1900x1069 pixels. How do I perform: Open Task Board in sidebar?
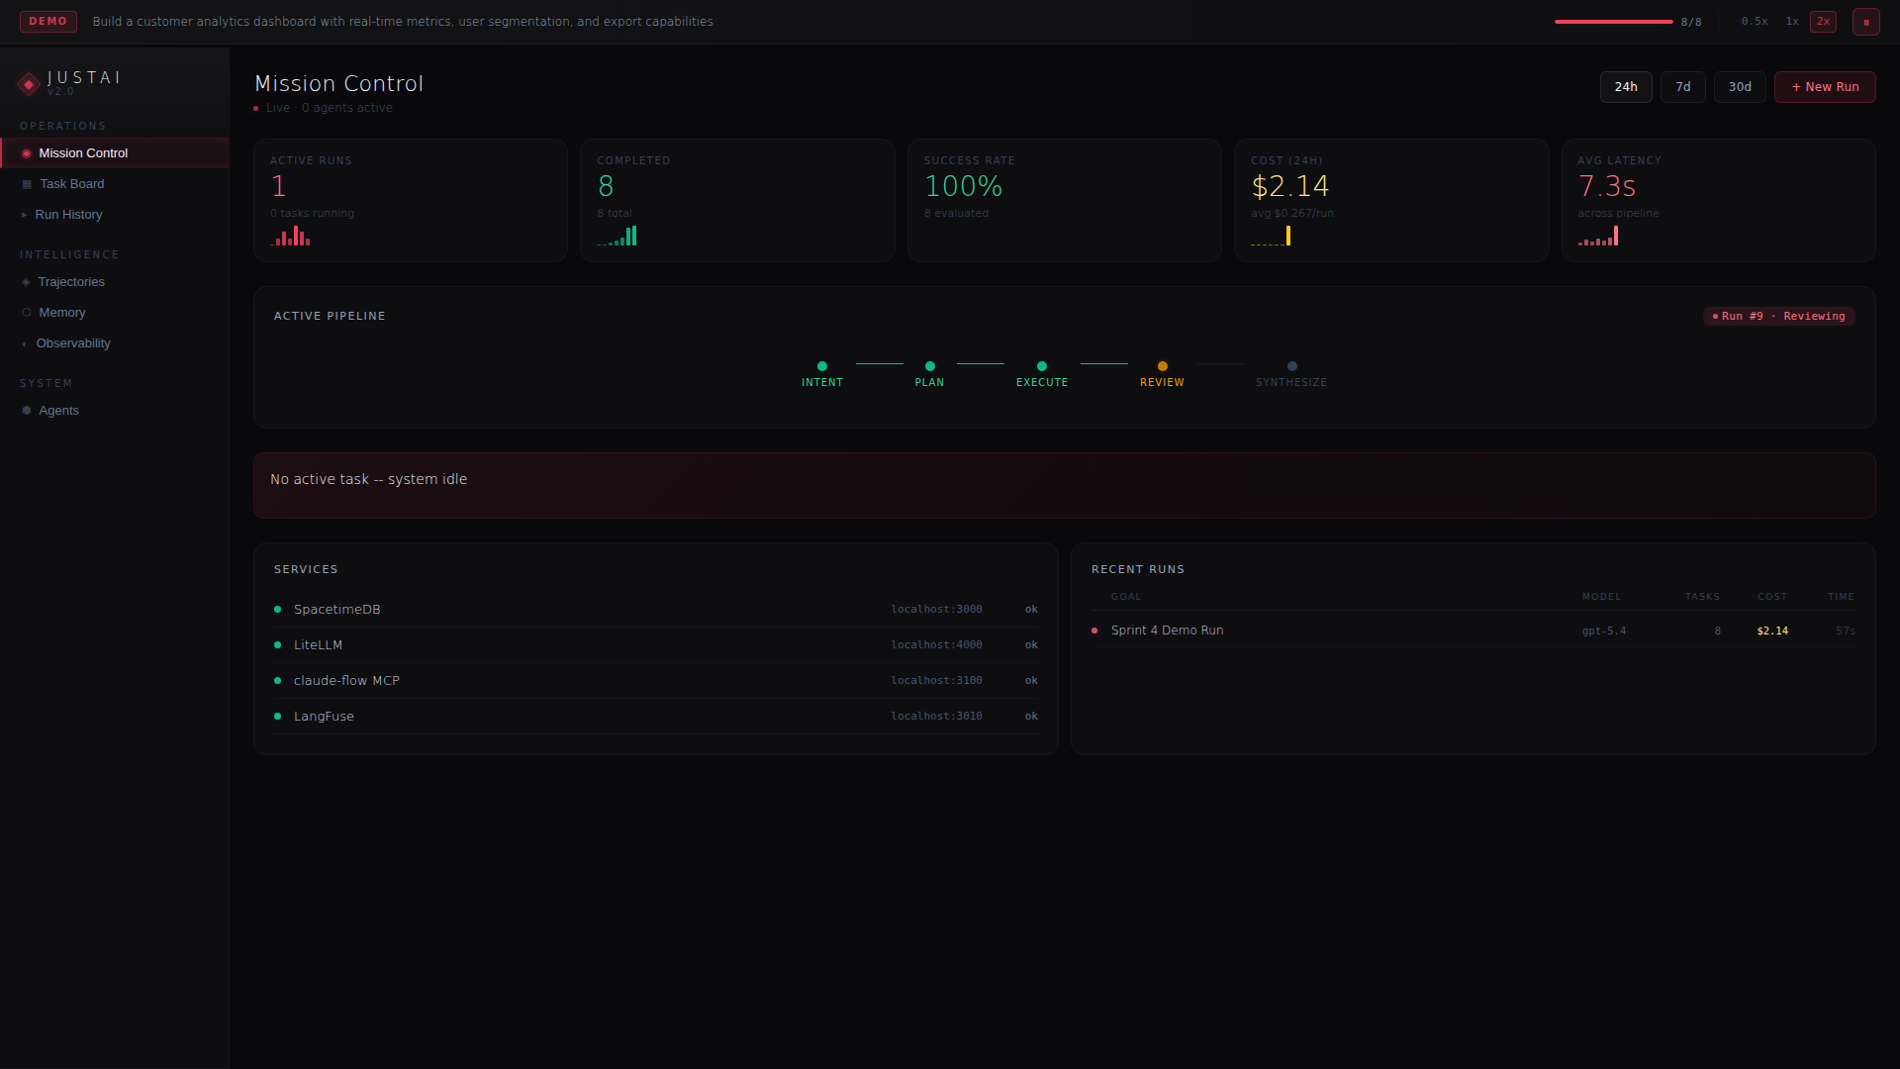click(x=115, y=184)
